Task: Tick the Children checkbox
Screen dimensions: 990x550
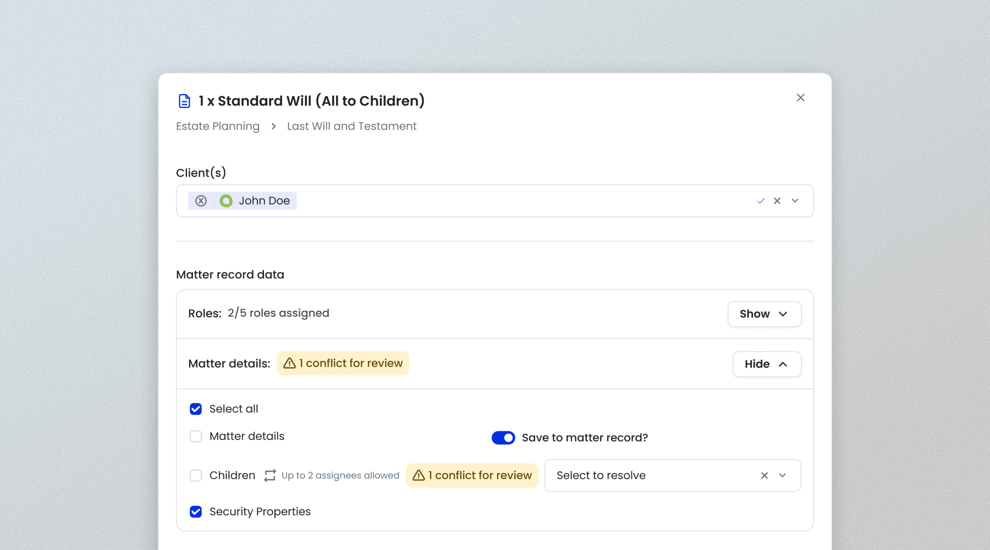Action: [196, 475]
